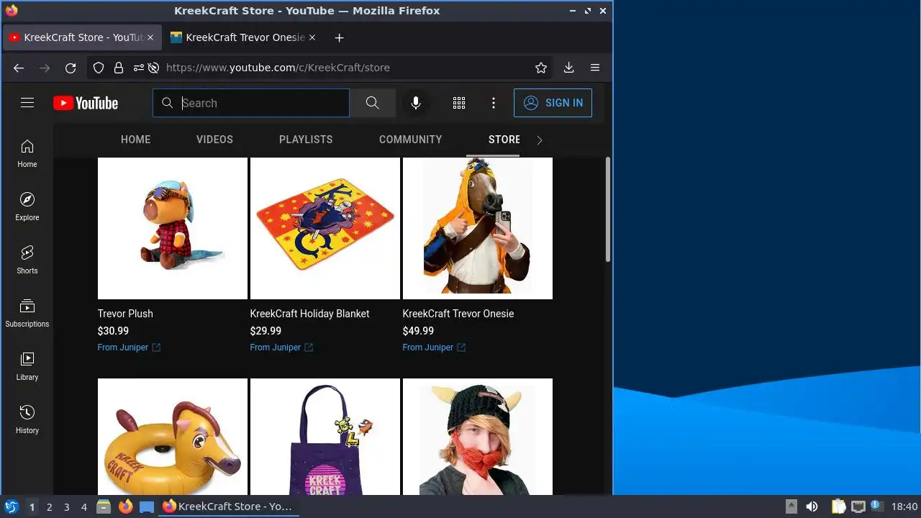Open the Trevor Plush product title
This screenshot has height=518, width=921.
pos(125,314)
